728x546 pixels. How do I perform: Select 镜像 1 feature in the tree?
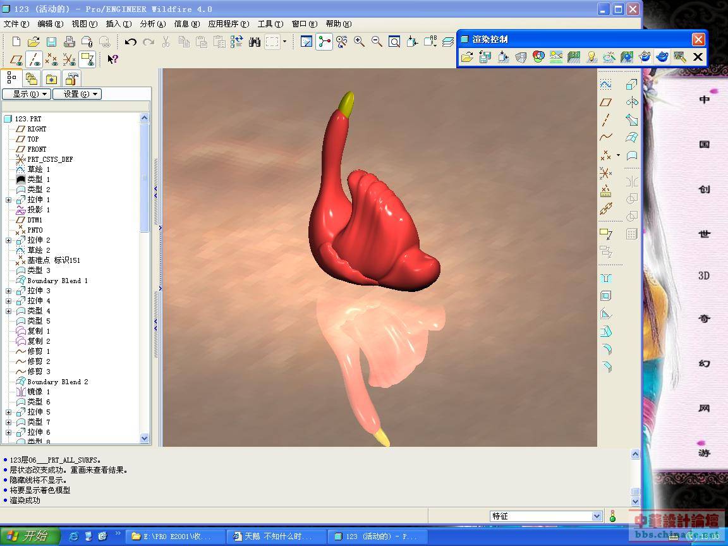39,392
